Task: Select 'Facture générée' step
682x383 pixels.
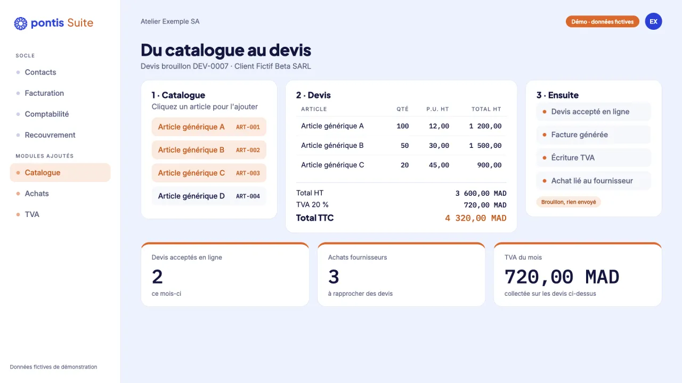Action: 594,135
